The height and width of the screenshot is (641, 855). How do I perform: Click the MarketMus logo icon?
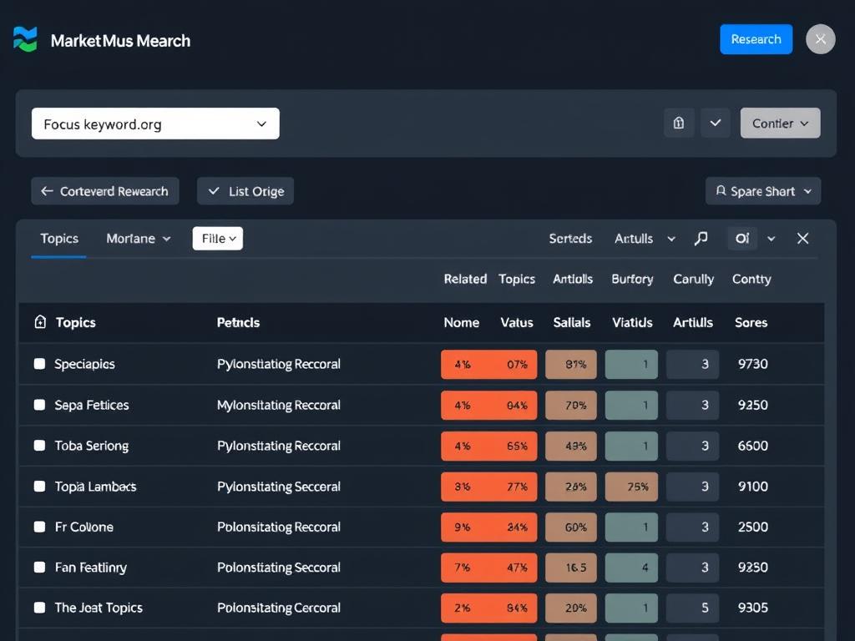point(26,38)
